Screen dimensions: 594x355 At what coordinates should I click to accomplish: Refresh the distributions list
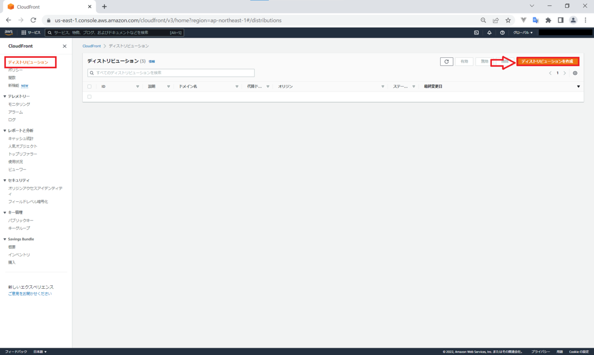click(446, 61)
